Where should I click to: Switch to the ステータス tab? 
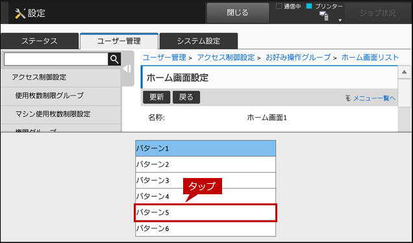[40, 41]
